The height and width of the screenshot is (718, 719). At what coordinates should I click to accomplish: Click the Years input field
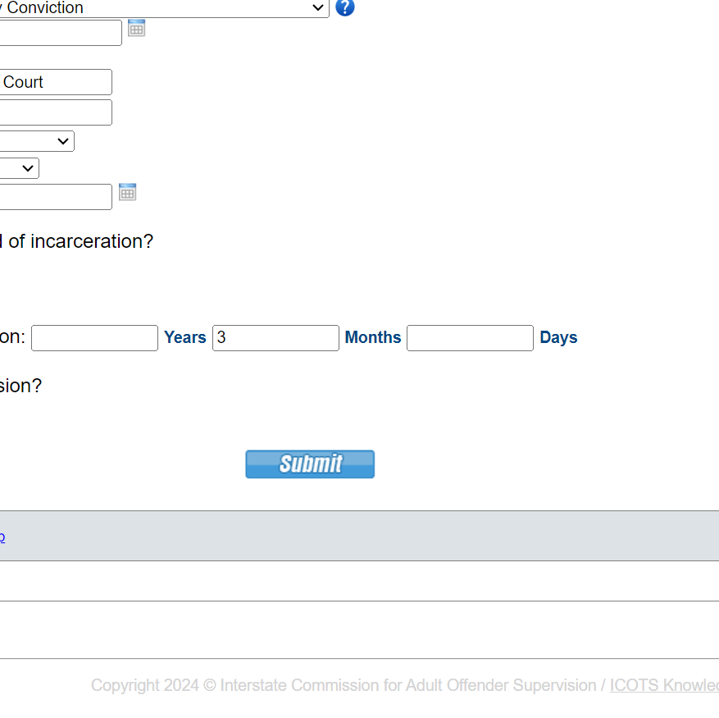point(94,338)
